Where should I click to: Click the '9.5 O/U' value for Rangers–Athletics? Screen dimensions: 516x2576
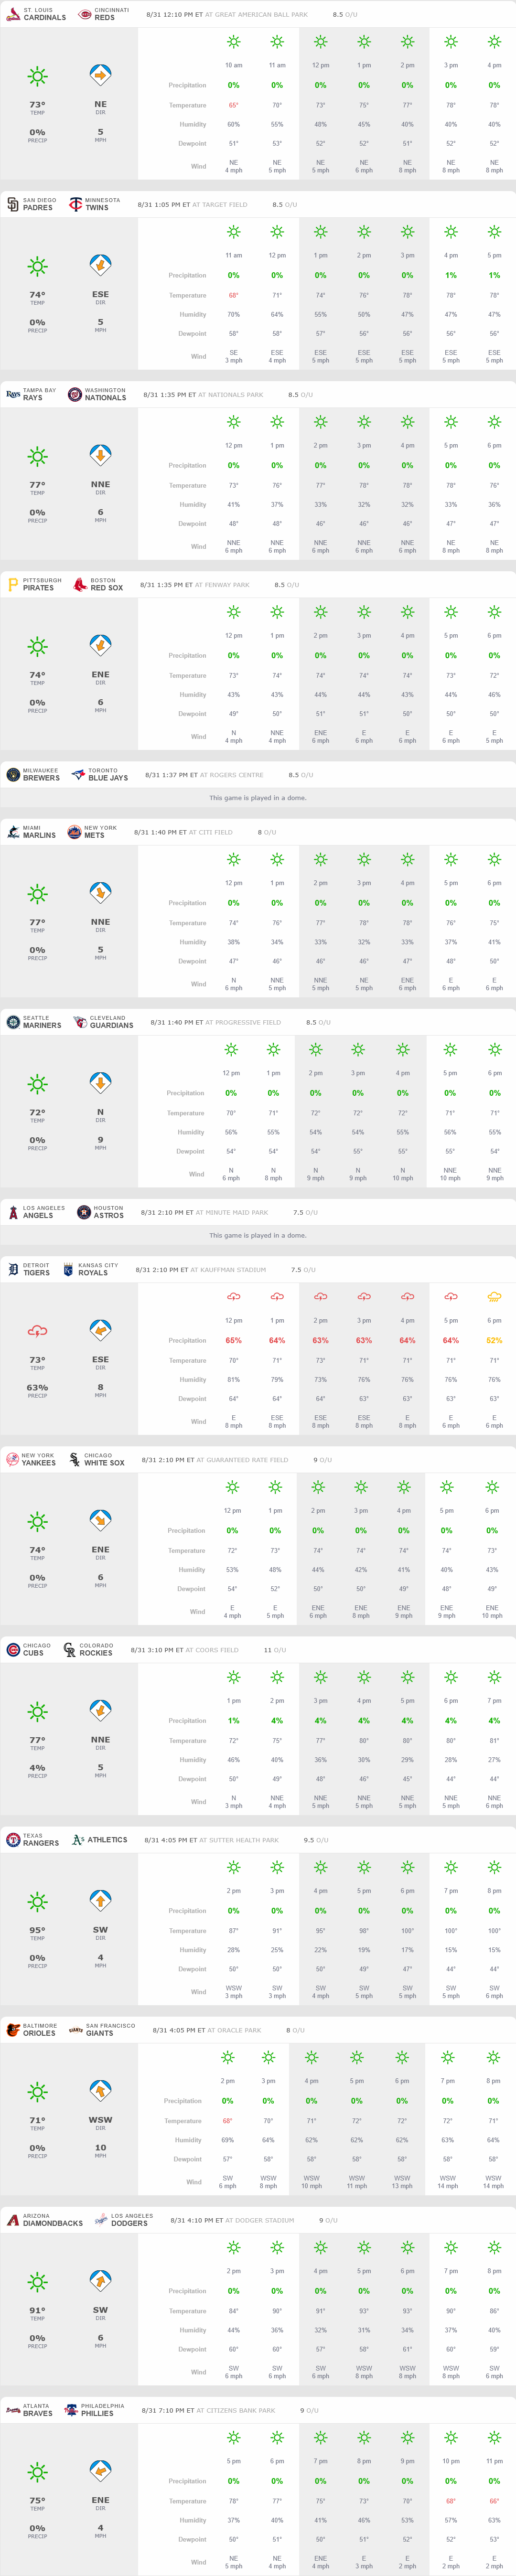(x=316, y=1839)
